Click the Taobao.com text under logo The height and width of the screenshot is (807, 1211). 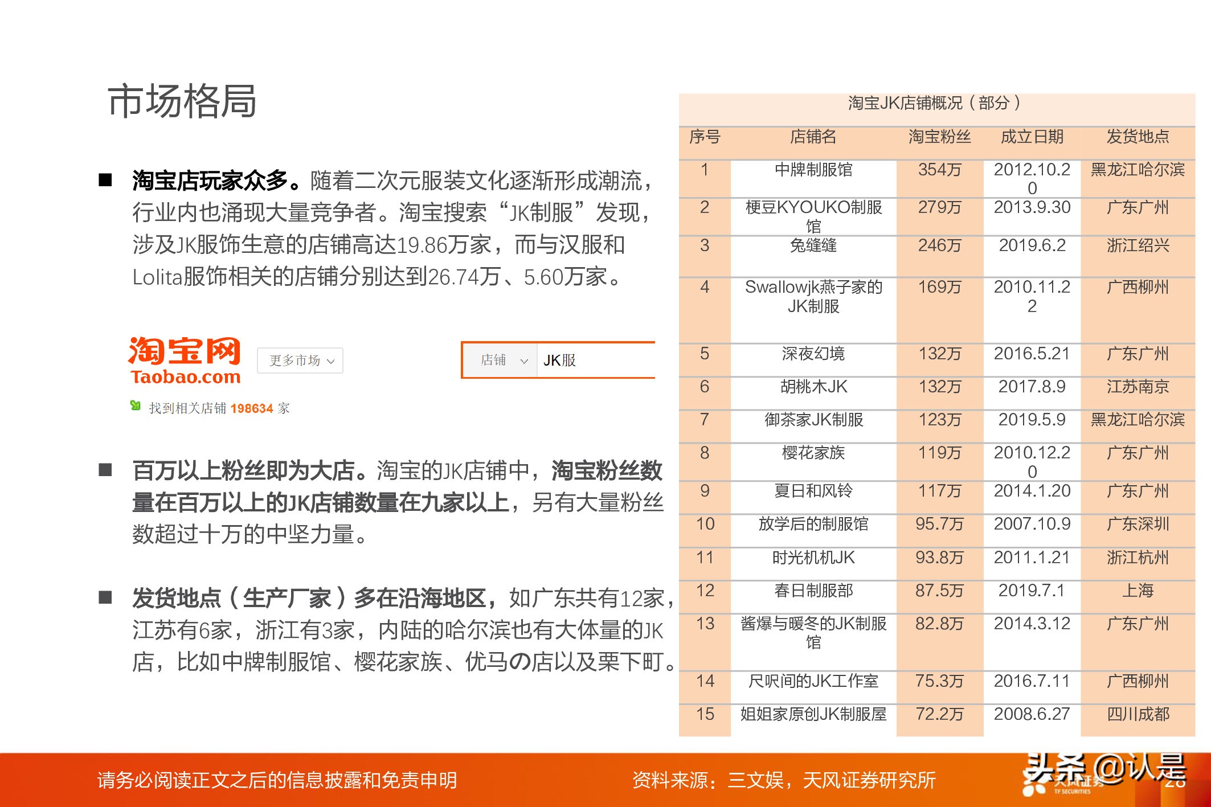pos(185,377)
